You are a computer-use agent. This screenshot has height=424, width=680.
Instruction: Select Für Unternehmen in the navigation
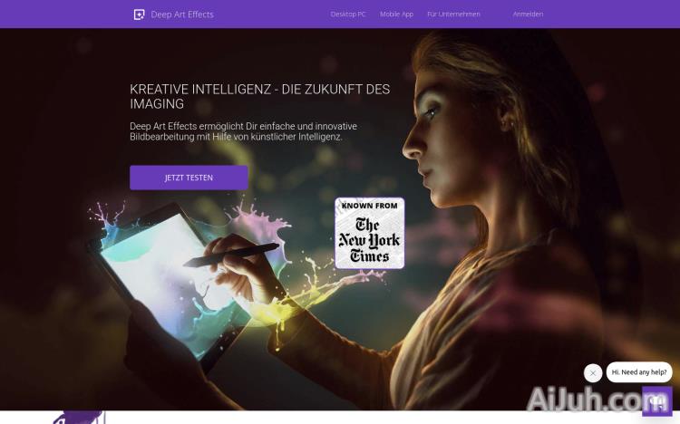pyautogui.click(x=453, y=14)
